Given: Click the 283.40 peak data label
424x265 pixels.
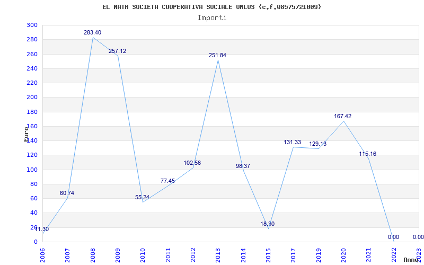Looking at the screenshot, I should click(x=92, y=32).
